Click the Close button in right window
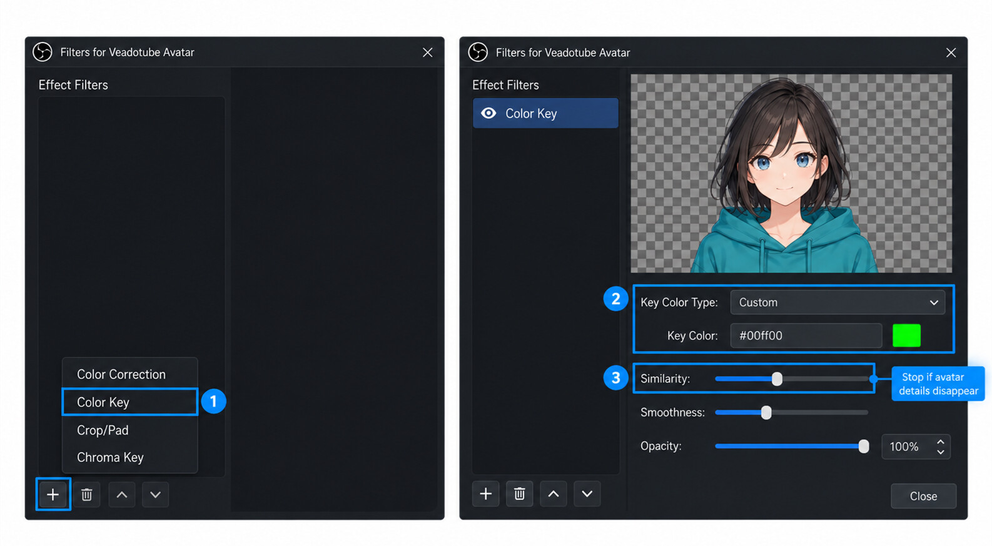 pos(923,496)
